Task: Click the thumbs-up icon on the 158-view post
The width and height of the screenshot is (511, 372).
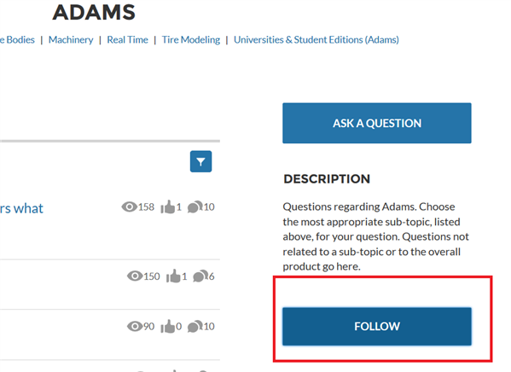Action: (168, 206)
